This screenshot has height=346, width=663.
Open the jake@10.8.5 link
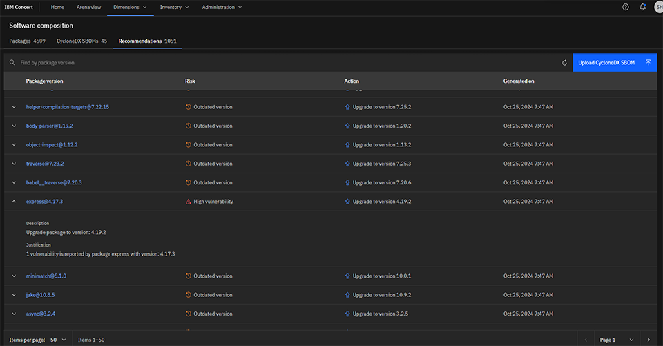[x=40, y=295]
